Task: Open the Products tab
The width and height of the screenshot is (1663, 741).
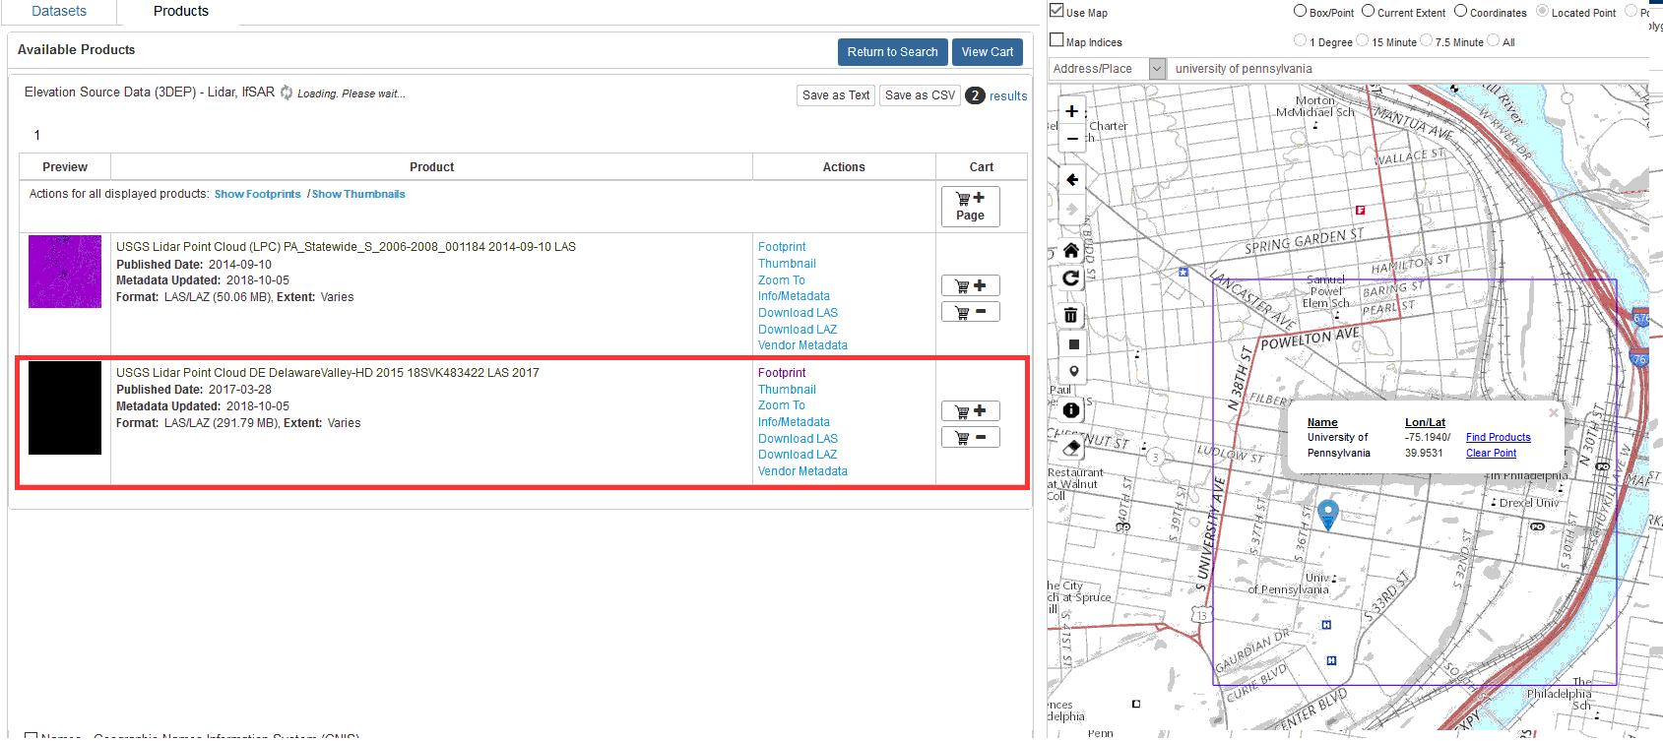Action: click(x=181, y=12)
